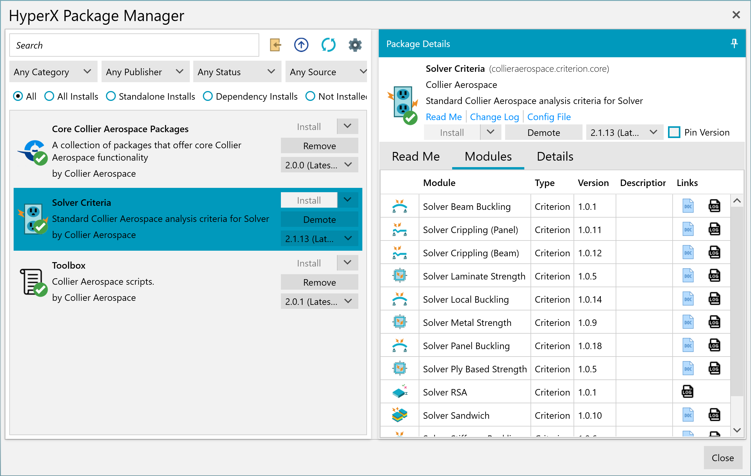
Task: Open LOG link for Solver Panel Buckling
Action: [x=714, y=345]
